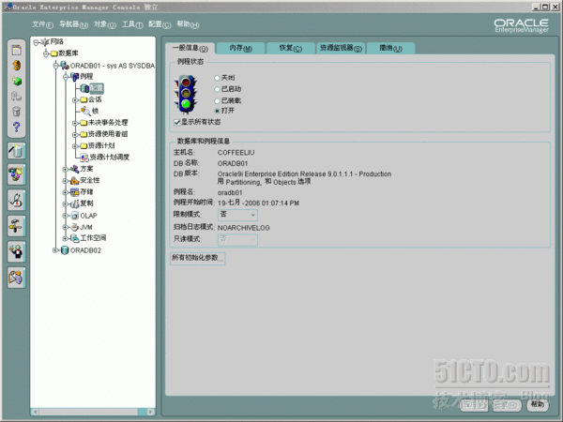This screenshot has height=422, width=563.
Task: Open the 对象(O) menu
Action: pos(105,24)
